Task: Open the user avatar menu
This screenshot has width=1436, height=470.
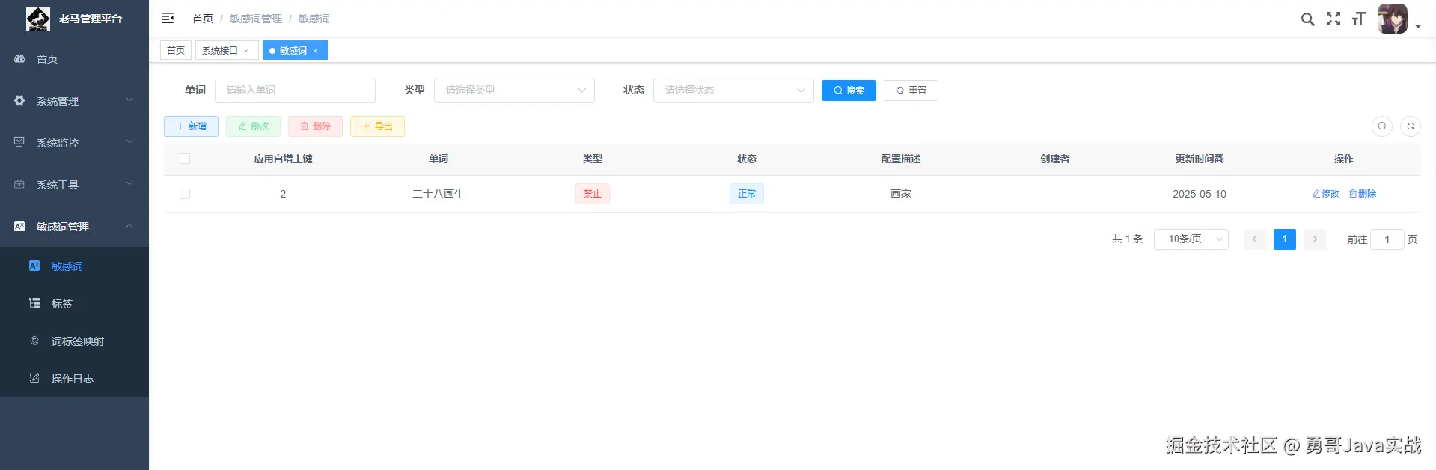Action: pos(1393,19)
